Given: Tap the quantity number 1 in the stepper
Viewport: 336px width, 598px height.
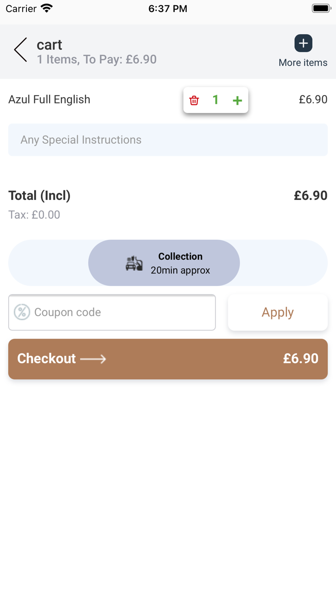Looking at the screenshot, I should click(216, 100).
